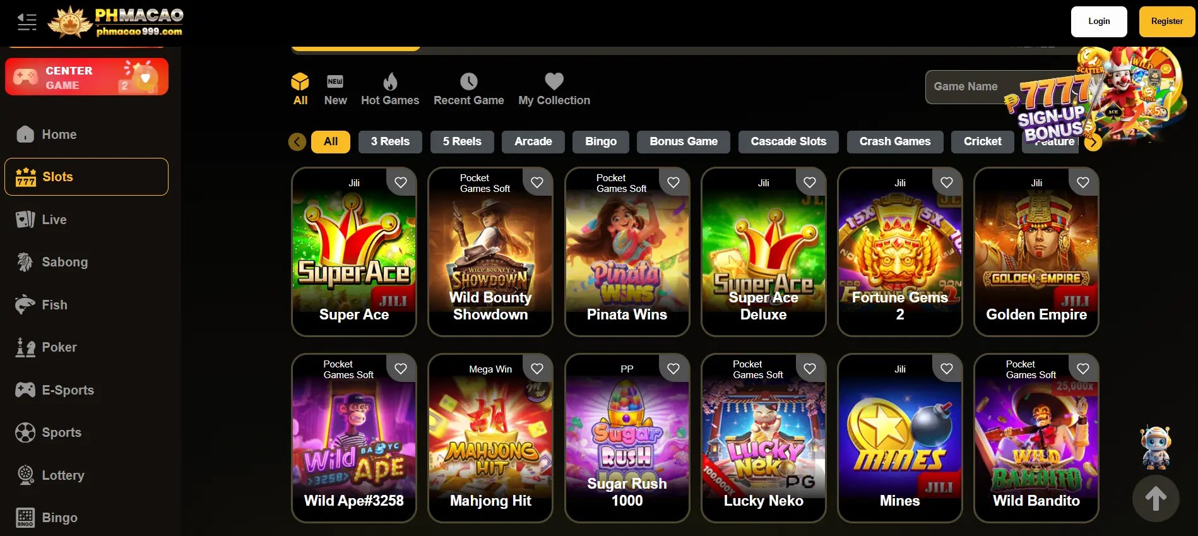Toggle the favorite heart on Mines
1198x536 pixels.
pyautogui.click(x=946, y=369)
